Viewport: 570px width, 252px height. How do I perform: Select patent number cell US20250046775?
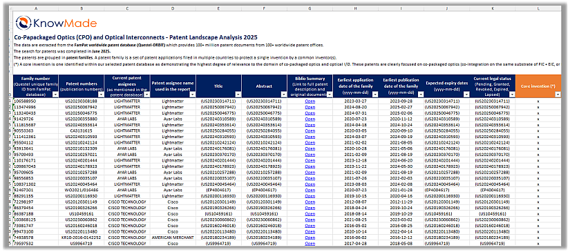pyautogui.click(x=81, y=113)
